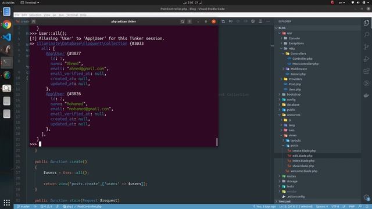Image resolution: width=372 pixels, height=209 pixels.
Task: Click the terminal window vertical scrollbar
Action: 217,142
